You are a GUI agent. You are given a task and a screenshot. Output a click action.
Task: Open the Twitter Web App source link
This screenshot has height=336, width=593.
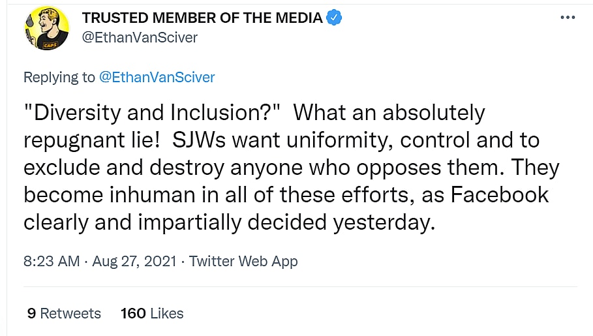tap(243, 261)
